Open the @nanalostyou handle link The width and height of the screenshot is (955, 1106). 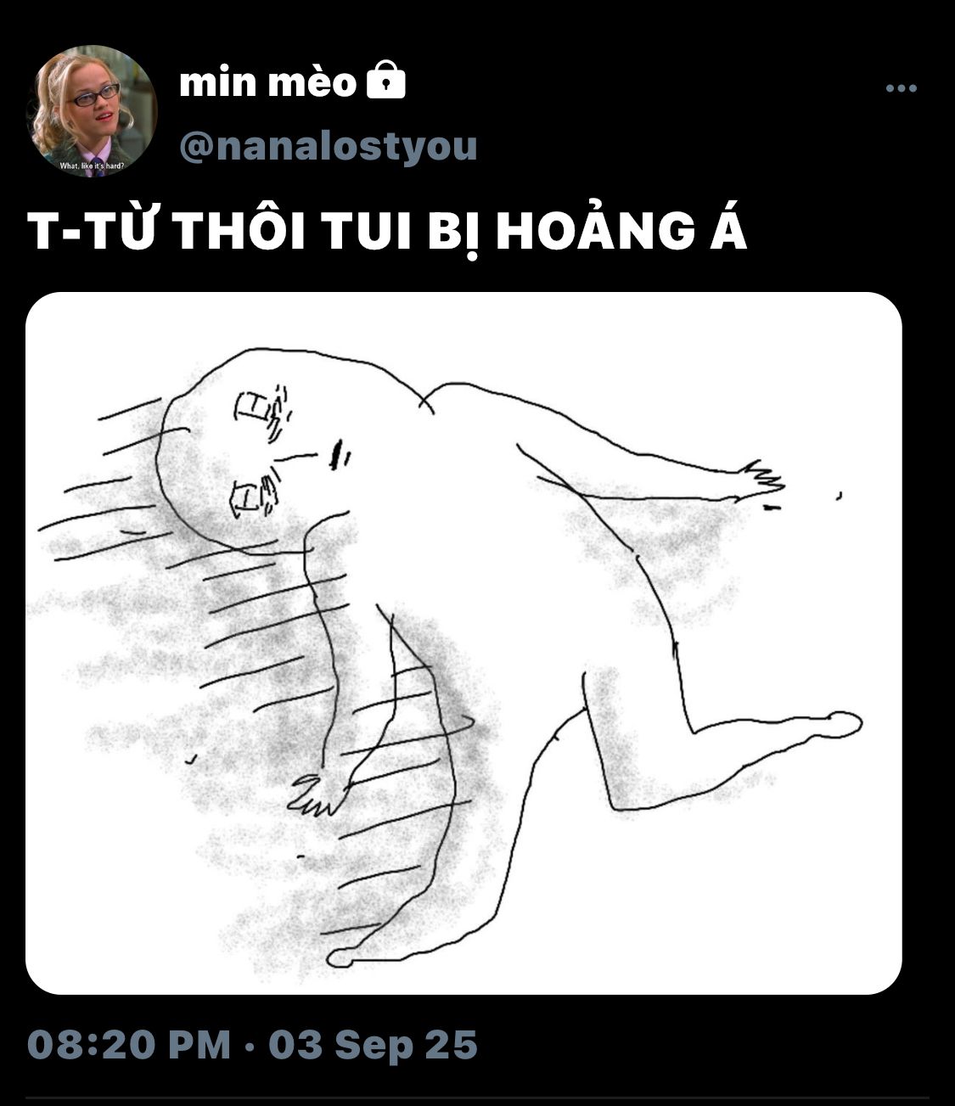329,145
